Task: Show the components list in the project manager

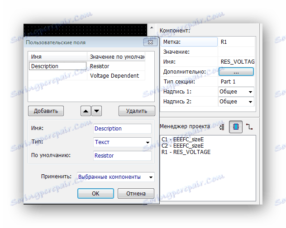Action: click(236, 127)
